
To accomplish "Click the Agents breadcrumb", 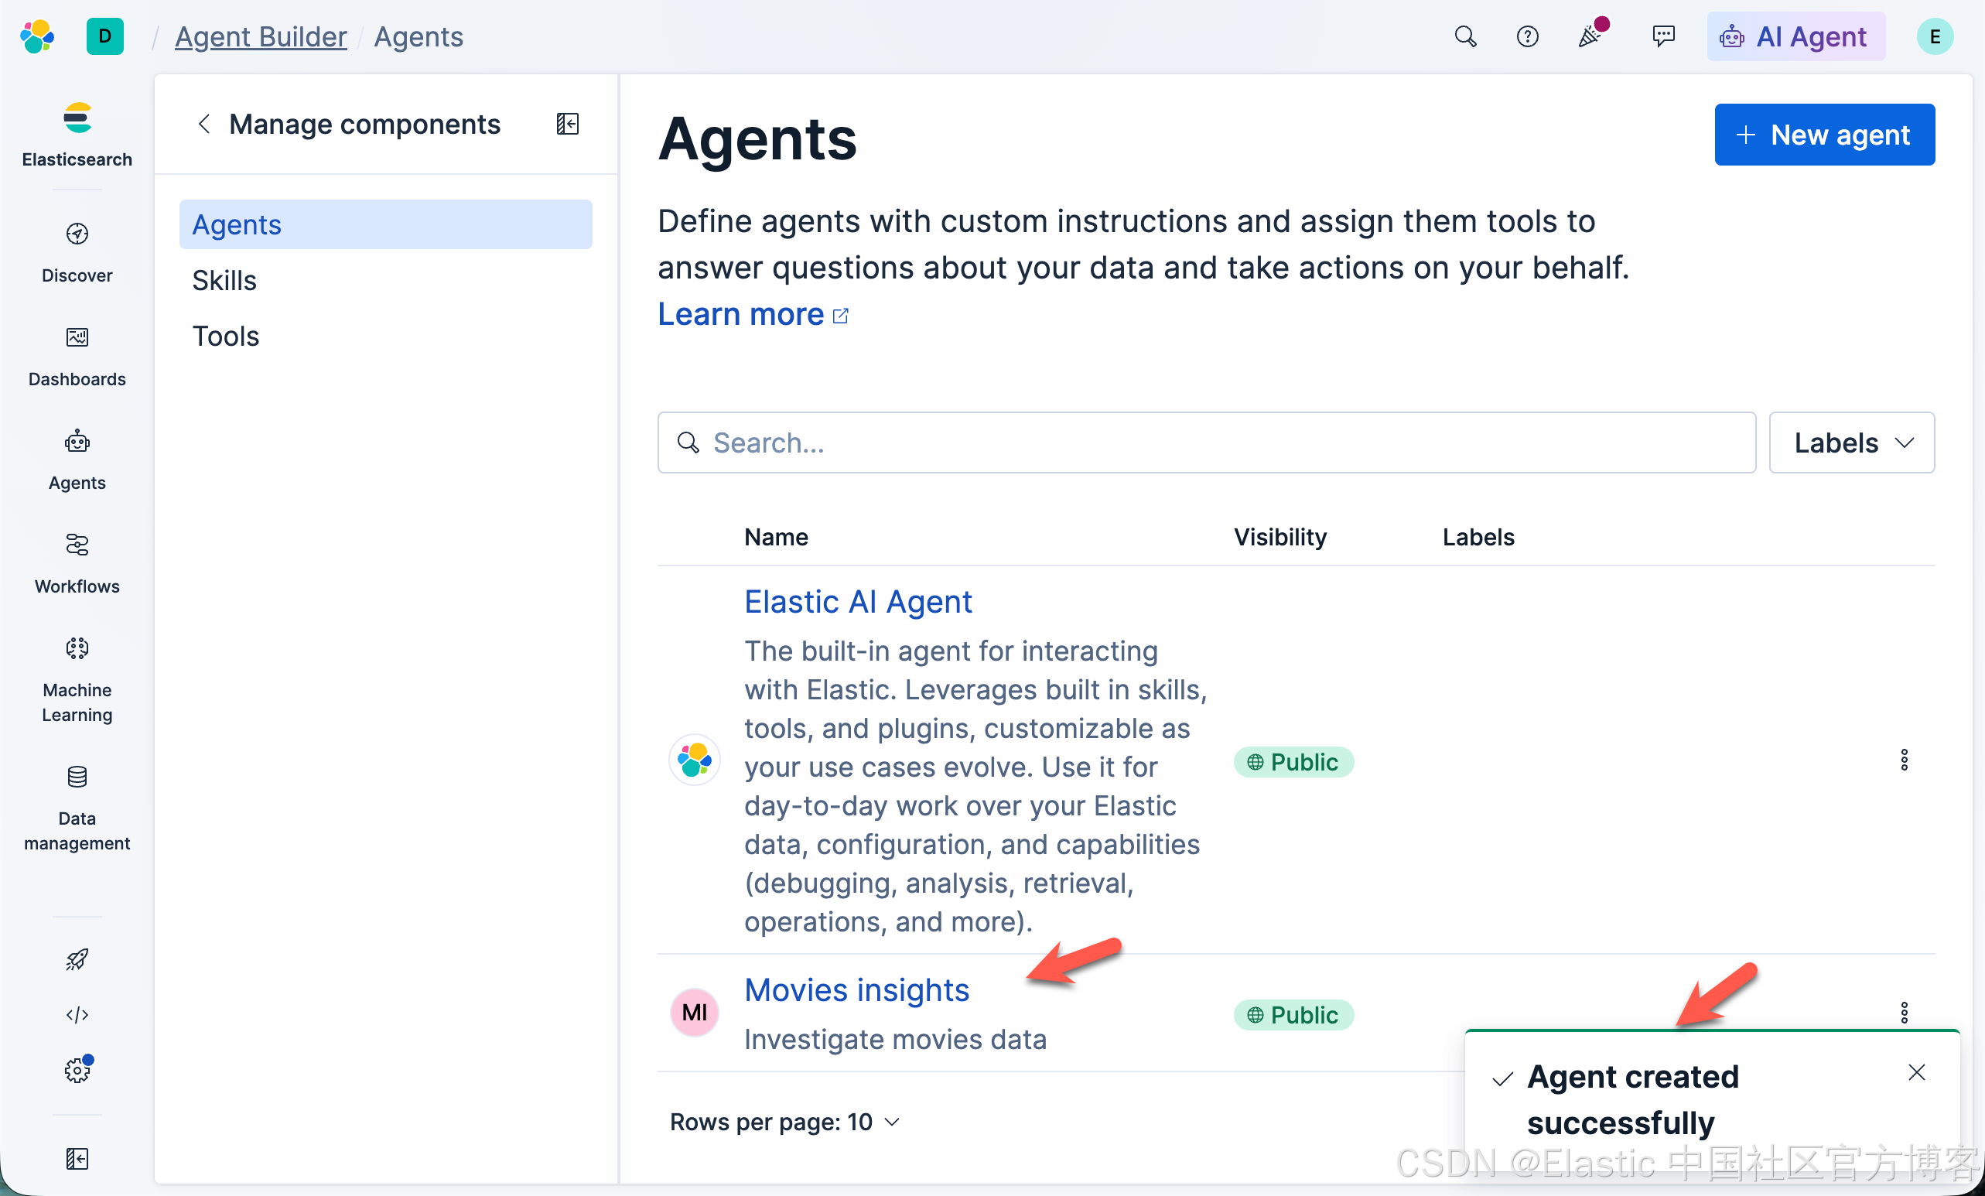I will coord(418,36).
